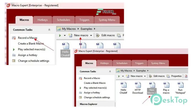Collapse Common Tasks panel in back window
Image resolution: width=193 pixels, height=110 pixels.
point(49,30)
